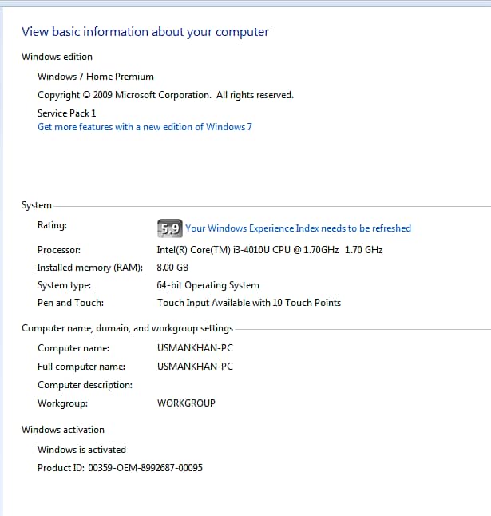Open 'Your Windows Experience Index needs to be refreshed'
This screenshot has height=516, width=491.
(298, 228)
